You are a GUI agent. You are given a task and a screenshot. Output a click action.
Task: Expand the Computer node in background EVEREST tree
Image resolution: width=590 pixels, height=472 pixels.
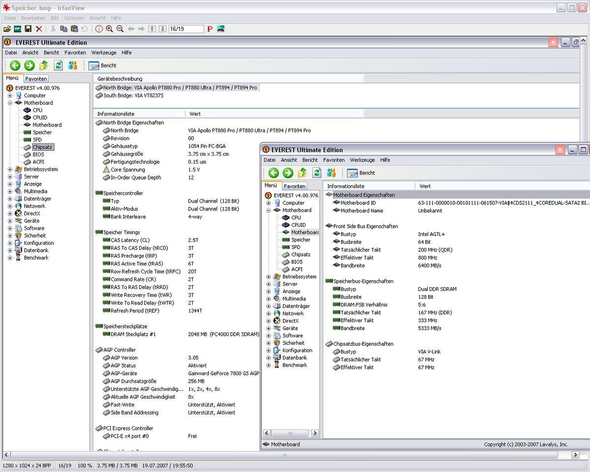click(10, 95)
